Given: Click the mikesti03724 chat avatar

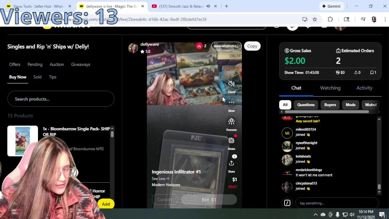Looking at the screenshot, I should [x=287, y=133].
